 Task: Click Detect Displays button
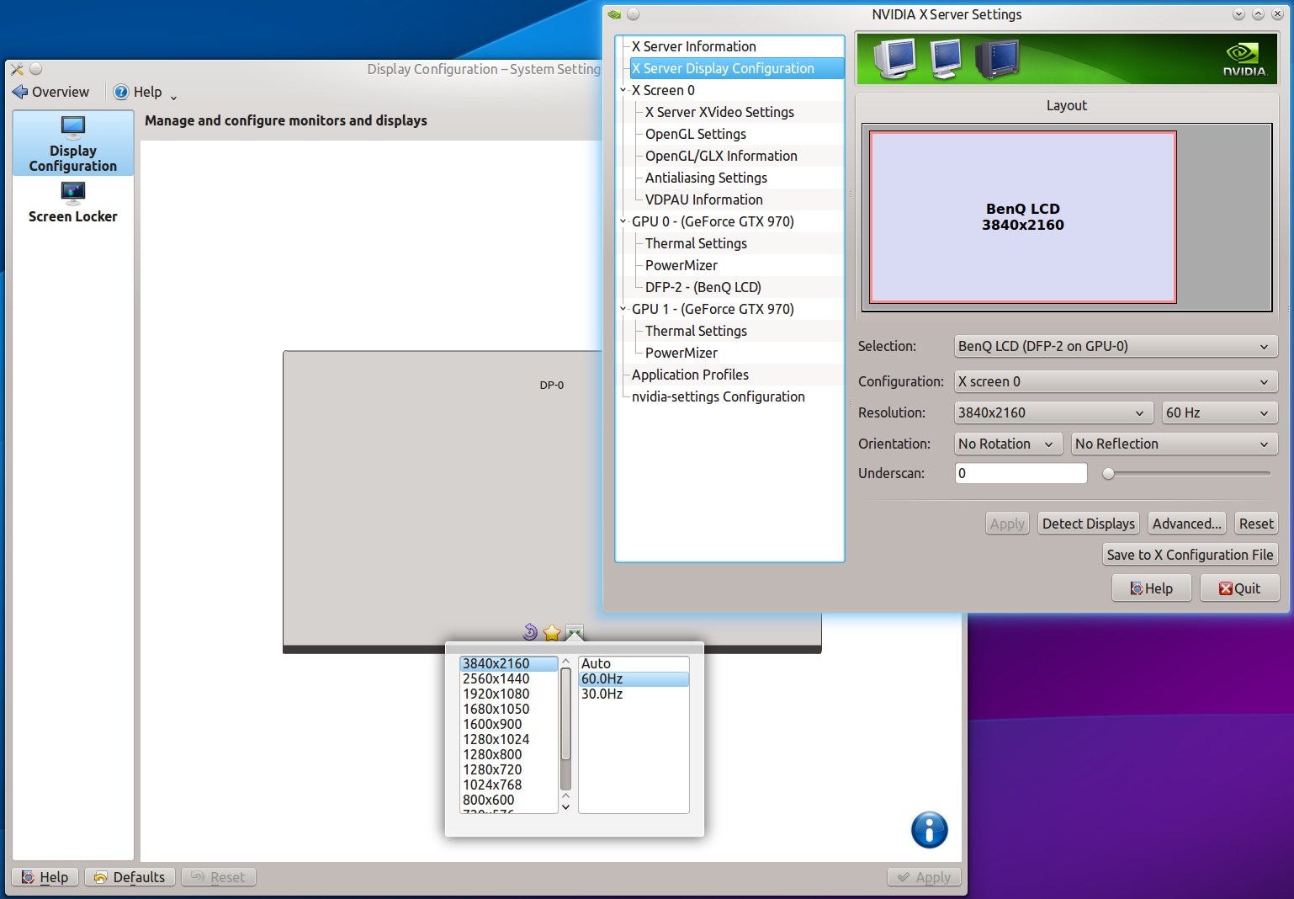coord(1089,524)
